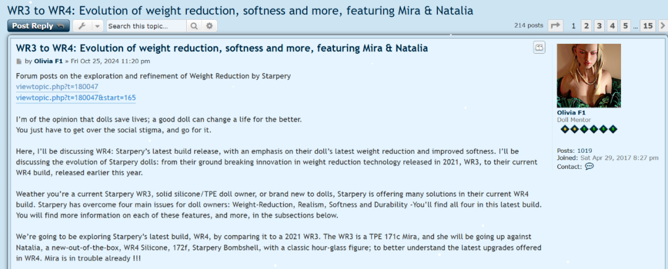Open topic tools wrench menu
The width and height of the screenshot is (668, 269).
(x=82, y=26)
